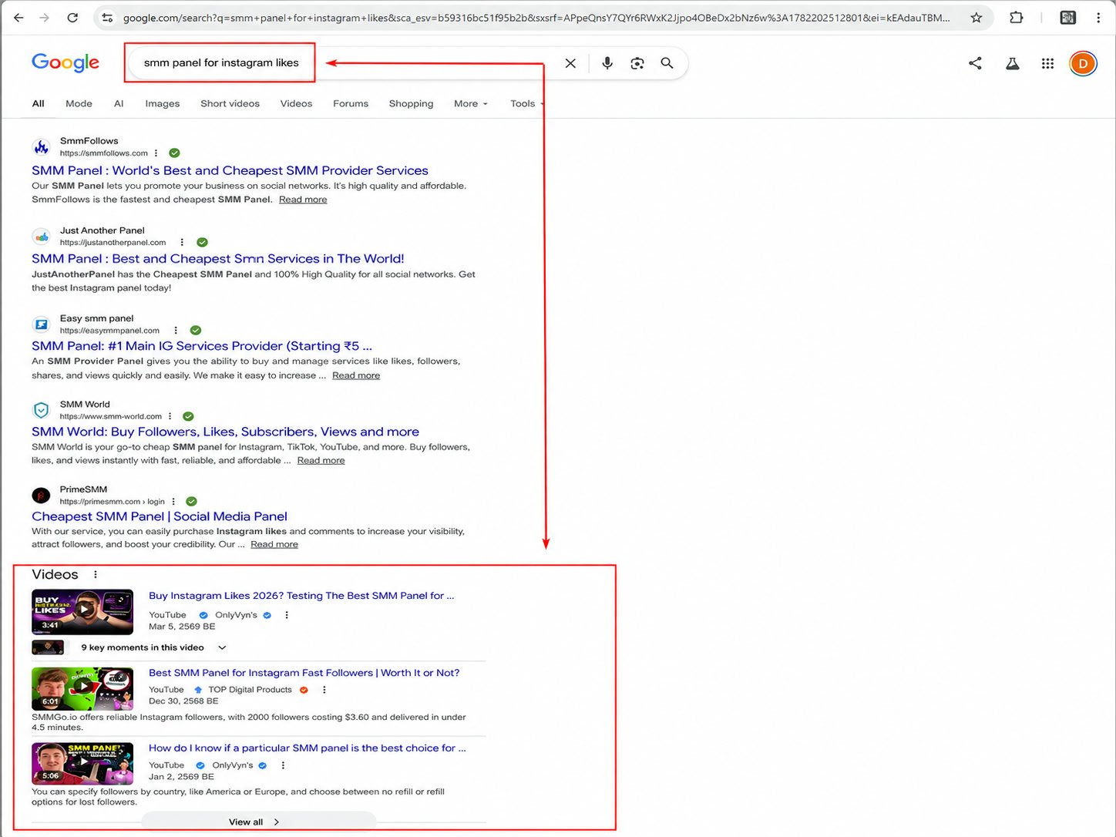Search by image with the Lens icon
This screenshot has width=1116, height=837.
(x=637, y=63)
